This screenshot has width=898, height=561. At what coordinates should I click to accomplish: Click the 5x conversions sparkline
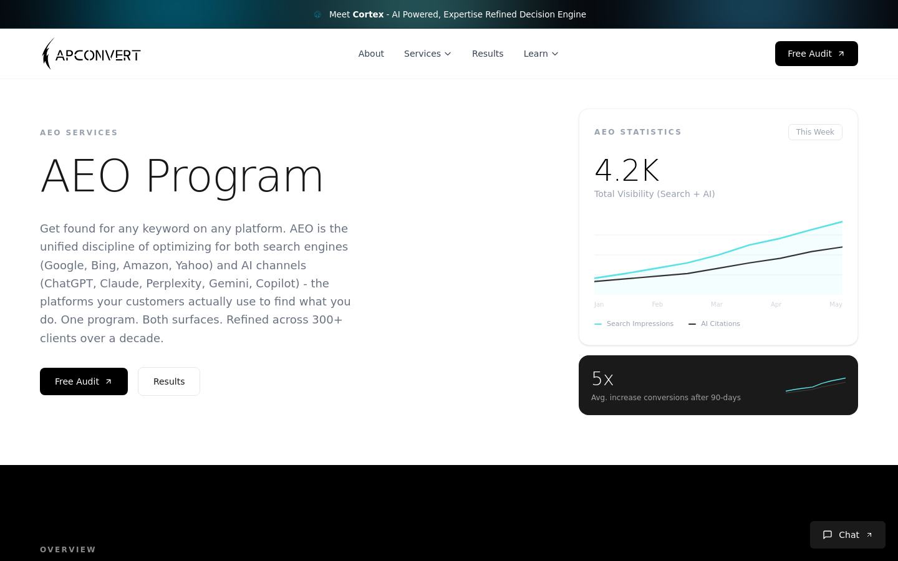point(816,385)
